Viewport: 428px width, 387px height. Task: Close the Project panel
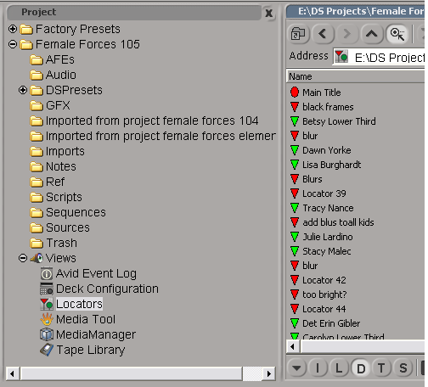(268, 13)
